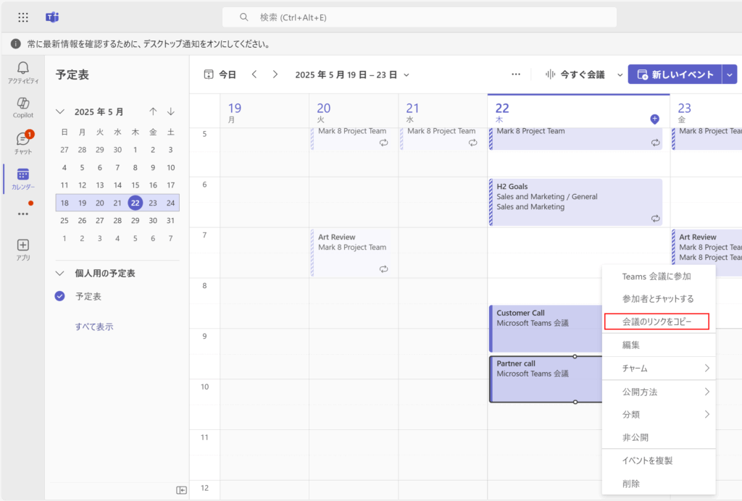Image resolution: width=742 pixels, height=501 pixels.
Task: Collapse the 2025年5月 mini calendar
Action: tap(59, 112)
